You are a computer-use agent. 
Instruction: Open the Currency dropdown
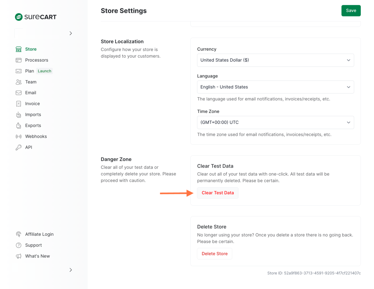tap(275, 60)
